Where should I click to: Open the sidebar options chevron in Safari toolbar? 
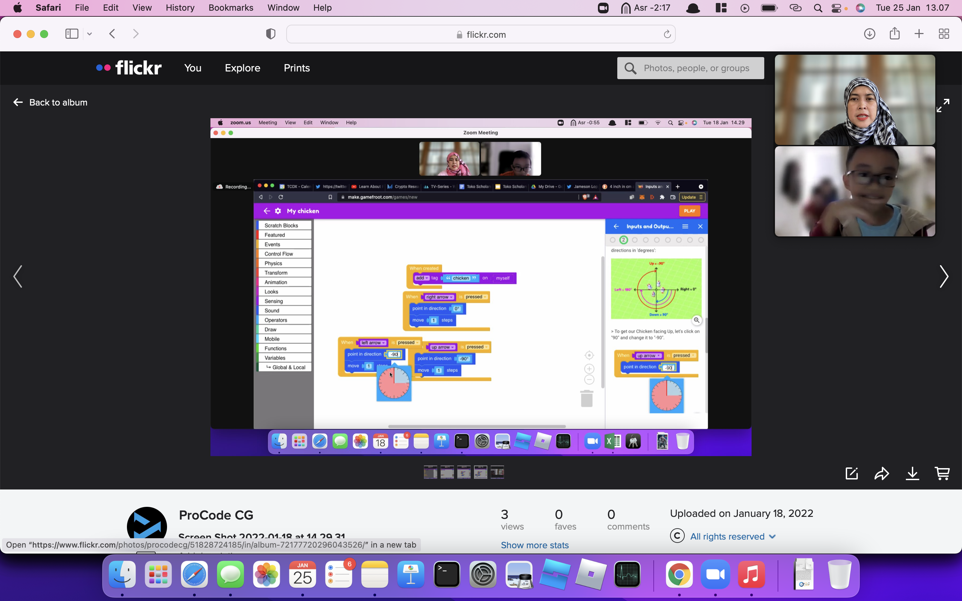coord(90,34)
